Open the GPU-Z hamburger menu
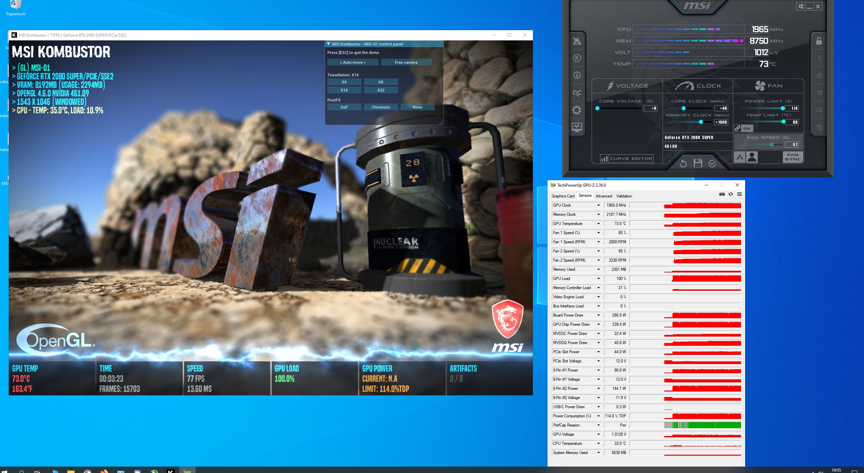Viewport: 864px width, 473px height. pyautogui.click(x=739, y=194)
